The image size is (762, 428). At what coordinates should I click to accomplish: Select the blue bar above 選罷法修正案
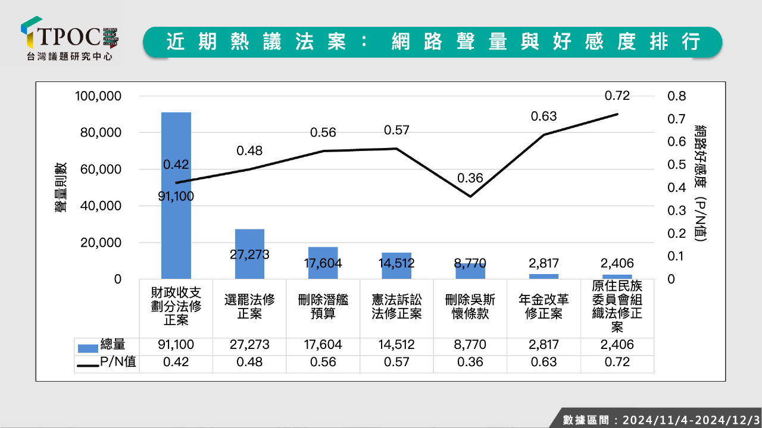249,254
